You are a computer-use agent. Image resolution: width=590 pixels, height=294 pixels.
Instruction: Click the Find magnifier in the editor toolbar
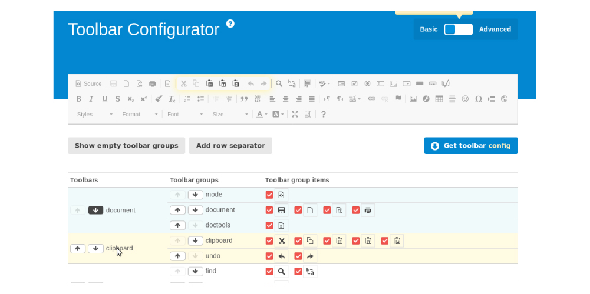tap(279, 83)
